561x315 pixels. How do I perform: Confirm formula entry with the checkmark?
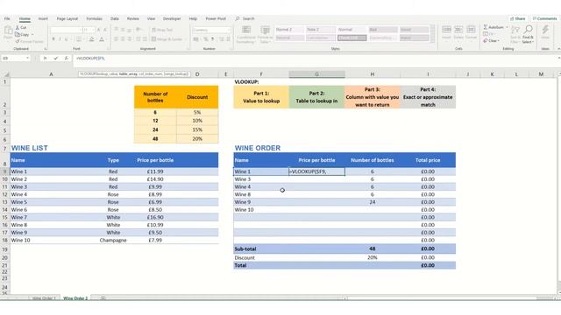point(56,59)
